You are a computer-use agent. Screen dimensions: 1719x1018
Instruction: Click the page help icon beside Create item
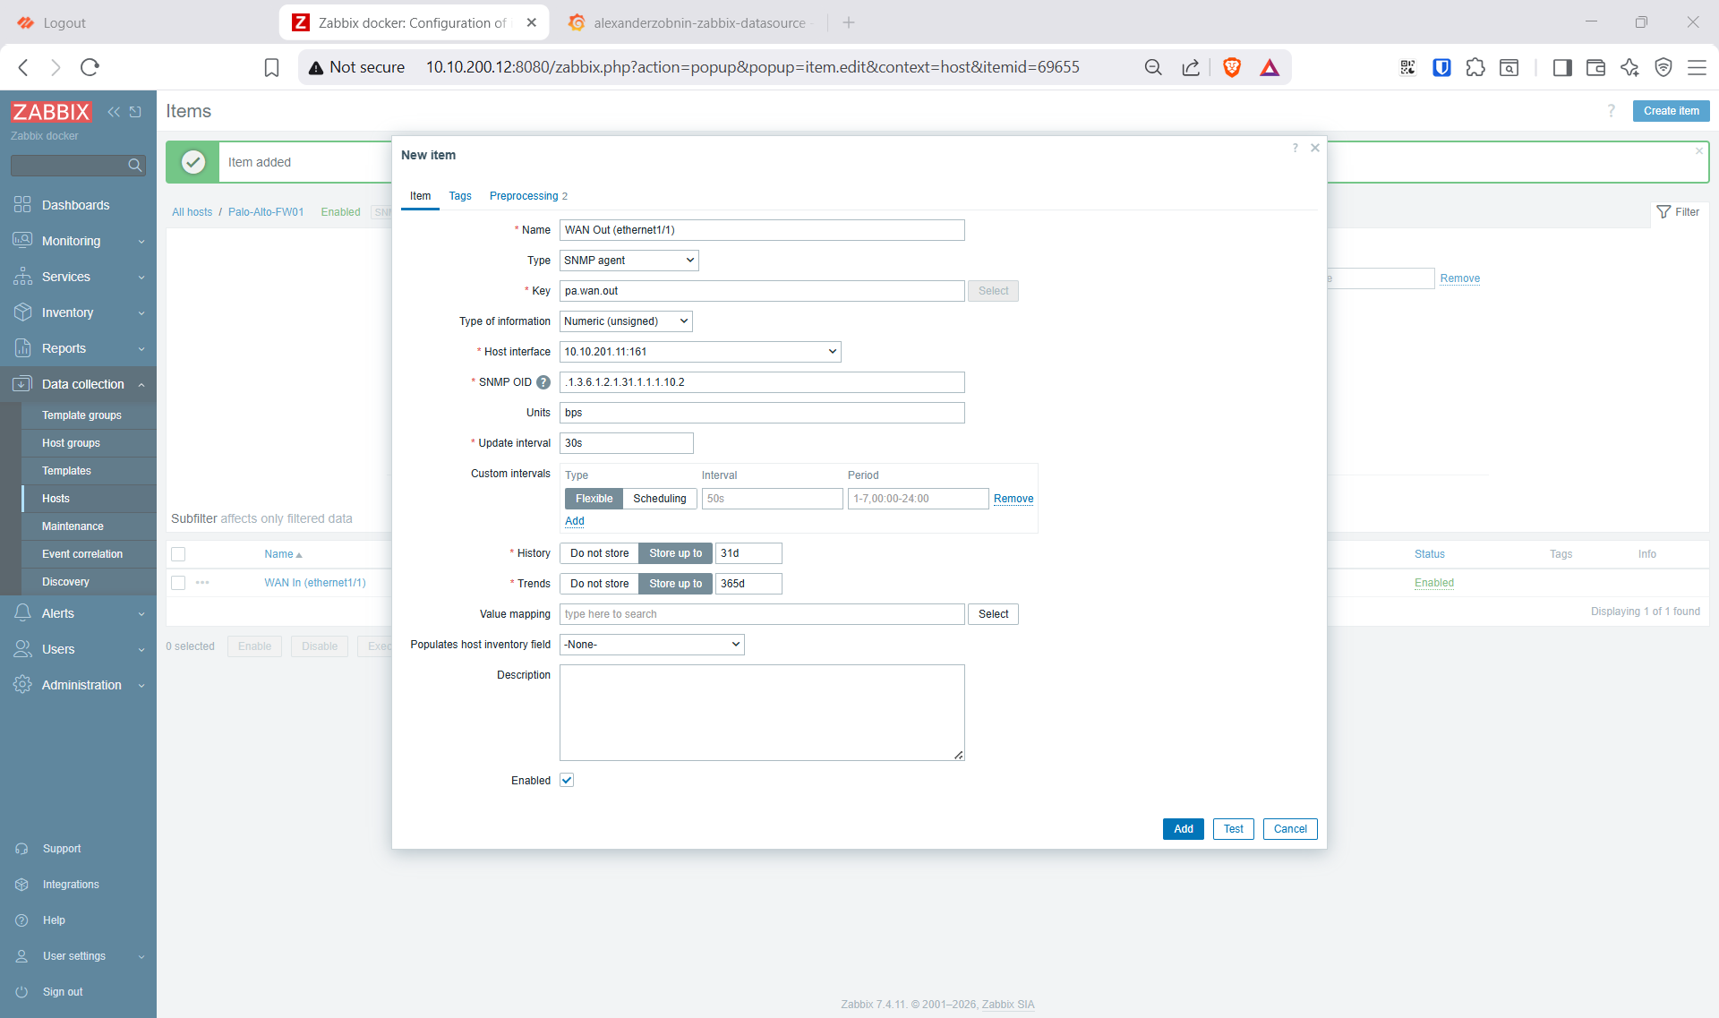click(1612, 111)
